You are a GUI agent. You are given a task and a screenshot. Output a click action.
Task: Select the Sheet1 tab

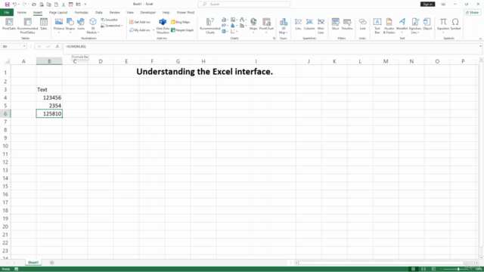[33, 262]
